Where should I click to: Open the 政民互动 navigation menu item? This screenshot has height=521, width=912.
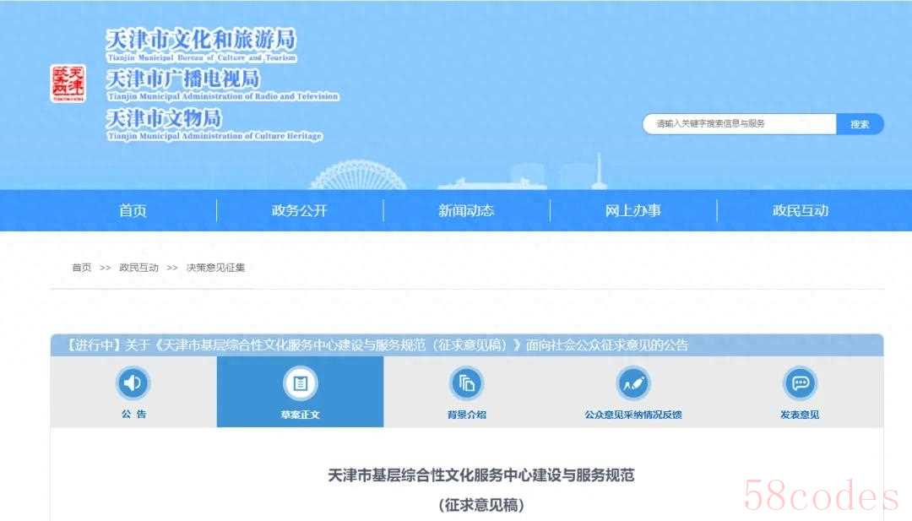click(x=801, y=210)
